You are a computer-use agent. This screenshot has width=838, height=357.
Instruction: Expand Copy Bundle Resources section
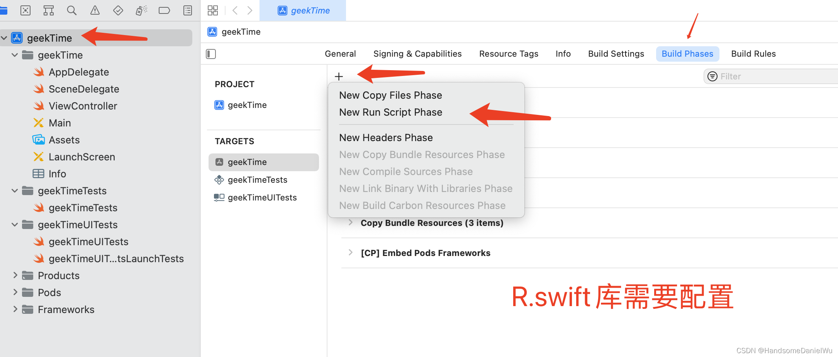click(350, 222)
